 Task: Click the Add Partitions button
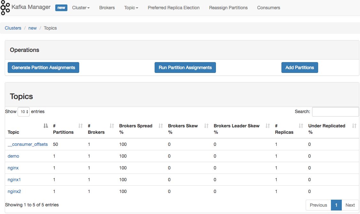point(300,68)
